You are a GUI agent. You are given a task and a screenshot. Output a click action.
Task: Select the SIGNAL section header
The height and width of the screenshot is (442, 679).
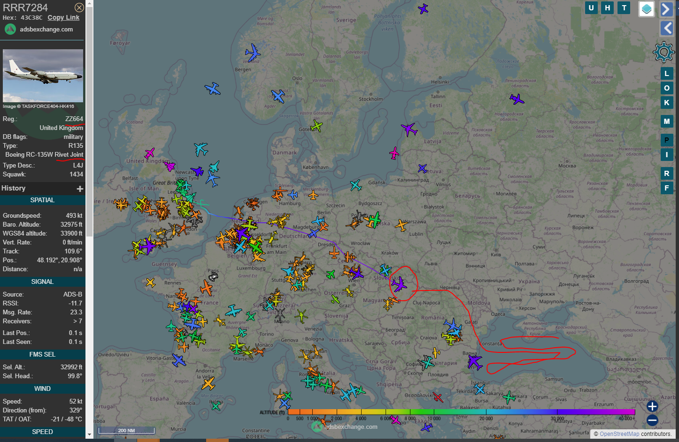[x=42, y=281]
